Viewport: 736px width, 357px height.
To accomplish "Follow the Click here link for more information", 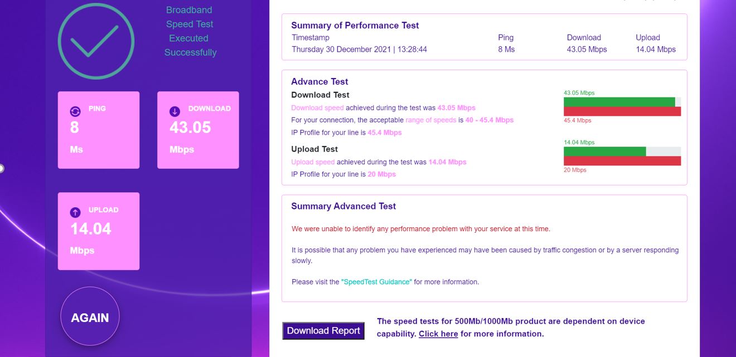I will coord(438,334).
